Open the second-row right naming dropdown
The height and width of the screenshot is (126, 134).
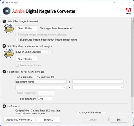(x=98, y=87)
